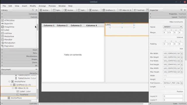Click the GridPane breadcrumb item

(x=109, y=10)
